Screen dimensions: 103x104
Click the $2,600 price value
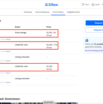pyautogui.click(x=49, y=45)
